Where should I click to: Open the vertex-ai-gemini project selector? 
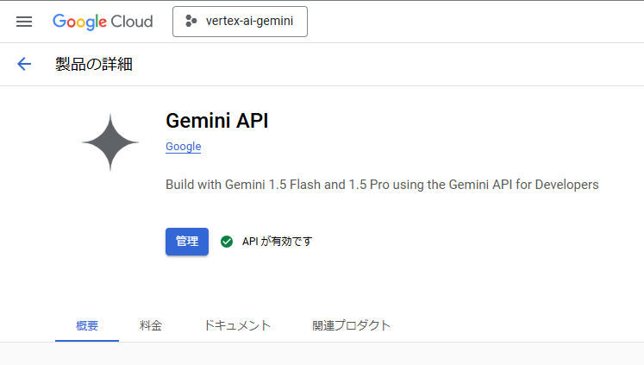click(x=240, y=22)
